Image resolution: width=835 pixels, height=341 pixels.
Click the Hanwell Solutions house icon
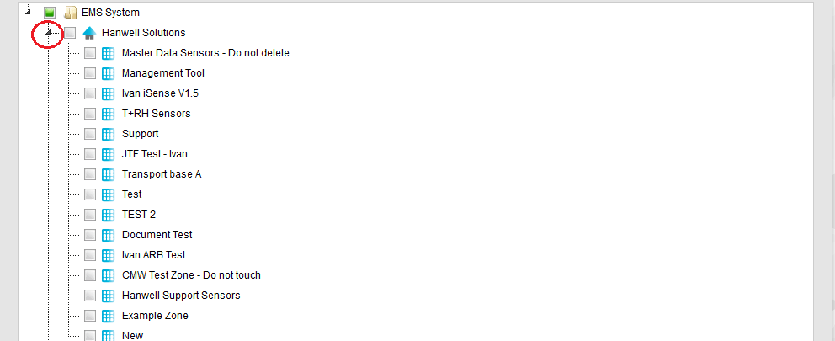(x=89, y=33)
